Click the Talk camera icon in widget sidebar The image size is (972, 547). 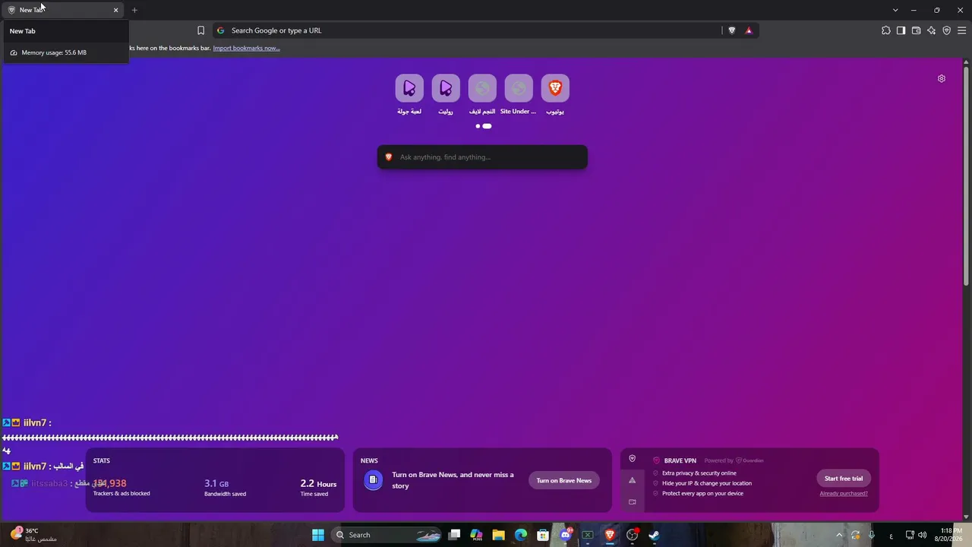coord(632,501)
